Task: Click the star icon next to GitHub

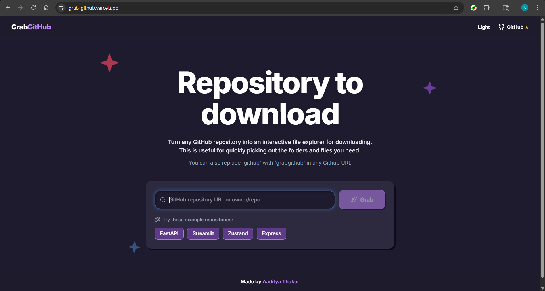Action: [527, 27]
